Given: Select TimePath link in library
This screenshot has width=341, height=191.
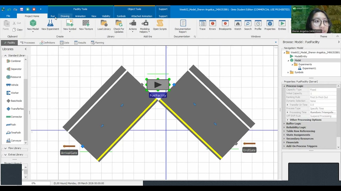Looking at the screenshot, I should 13,133.
